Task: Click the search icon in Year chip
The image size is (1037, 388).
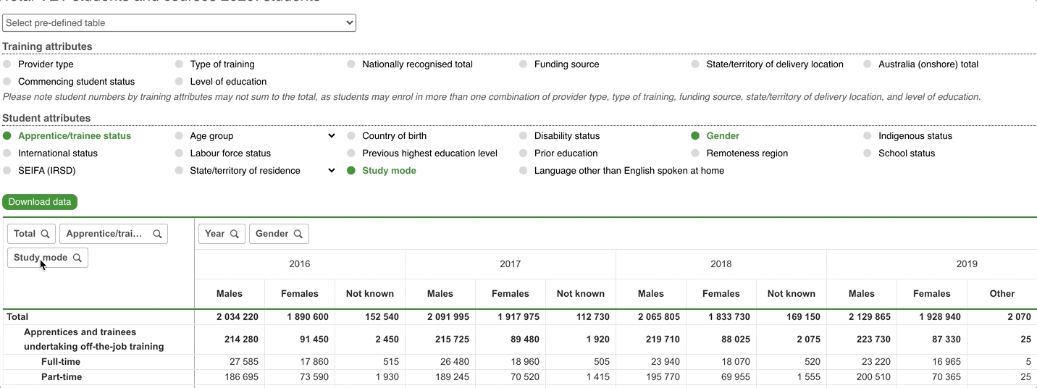Action: pos(235,234)
